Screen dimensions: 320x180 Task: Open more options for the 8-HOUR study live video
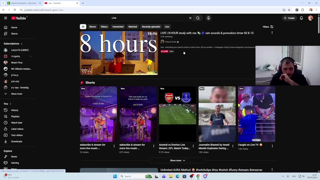(x=272, y=33)
